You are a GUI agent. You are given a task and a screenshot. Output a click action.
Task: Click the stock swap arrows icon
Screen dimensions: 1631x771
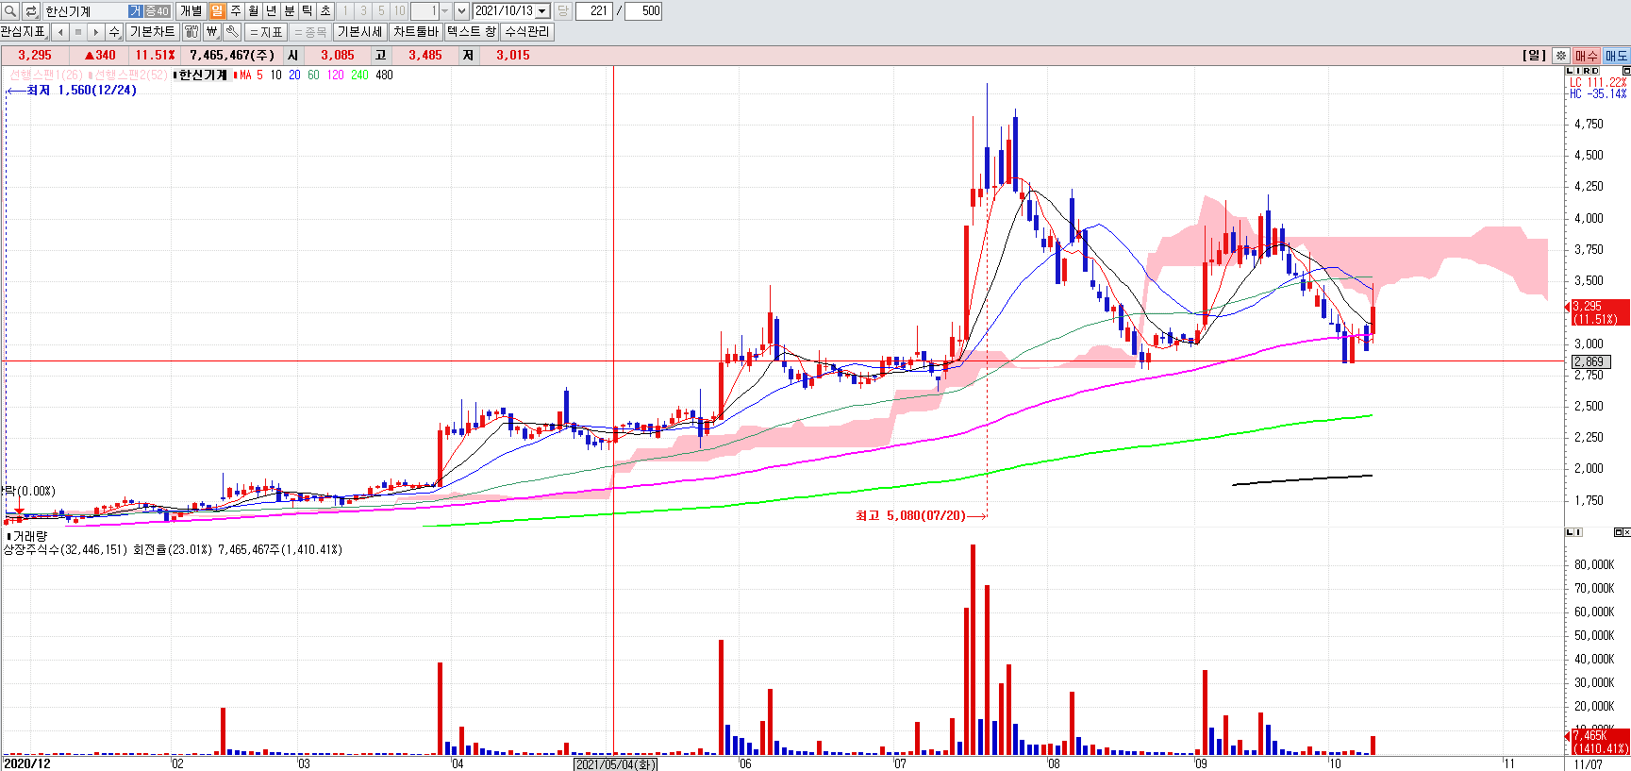click(30, 10)
